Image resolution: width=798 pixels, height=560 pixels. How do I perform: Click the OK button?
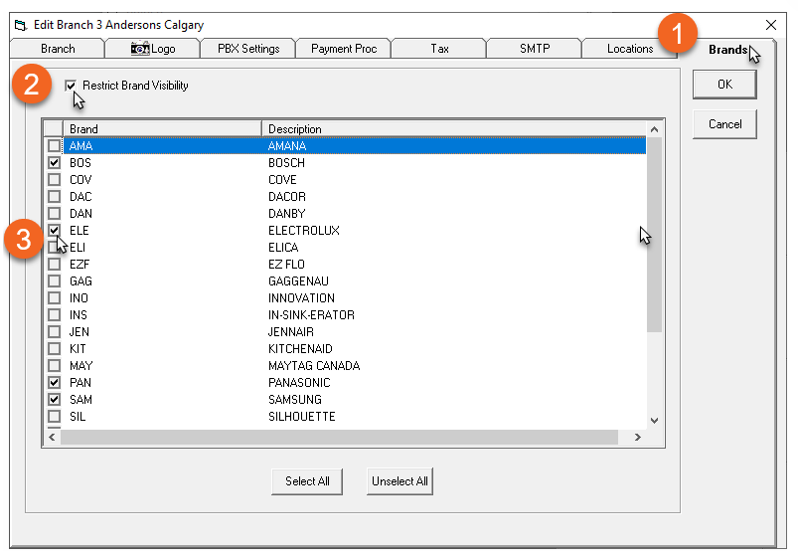coord(724,85)
